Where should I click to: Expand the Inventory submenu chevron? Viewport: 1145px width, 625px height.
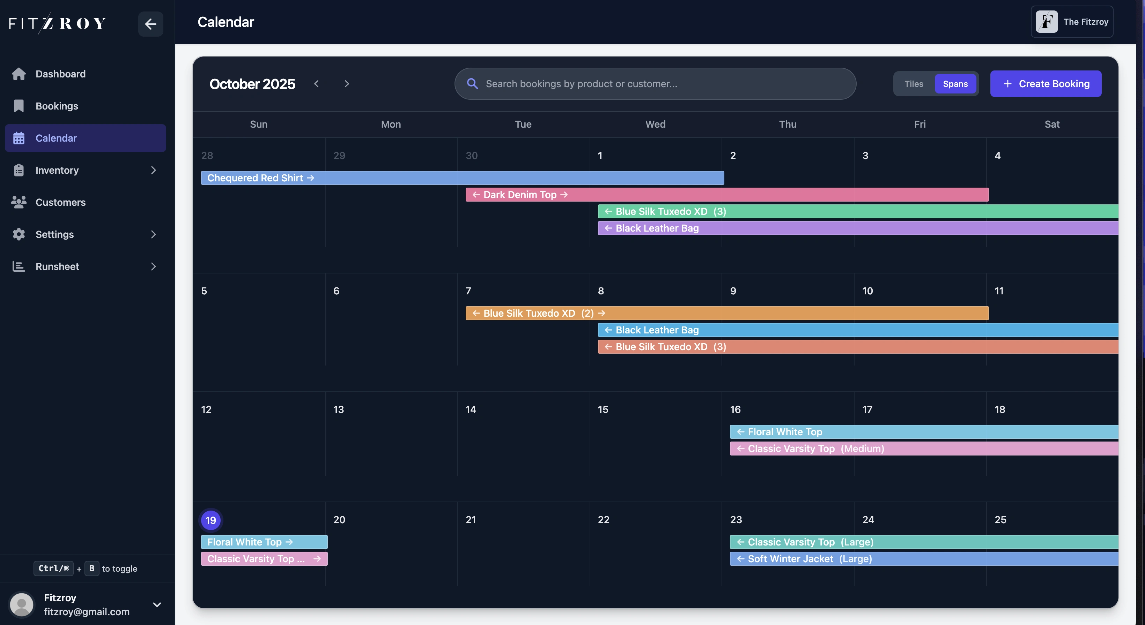[153, 170]
